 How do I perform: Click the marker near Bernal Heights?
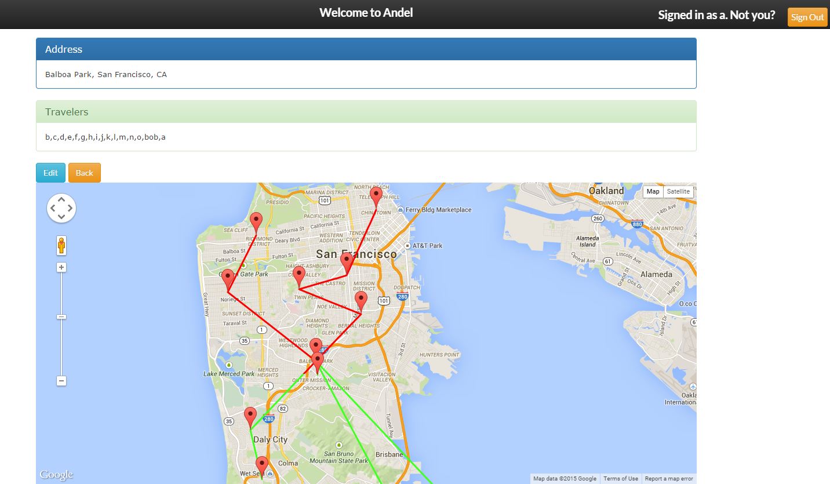(361, 301)
